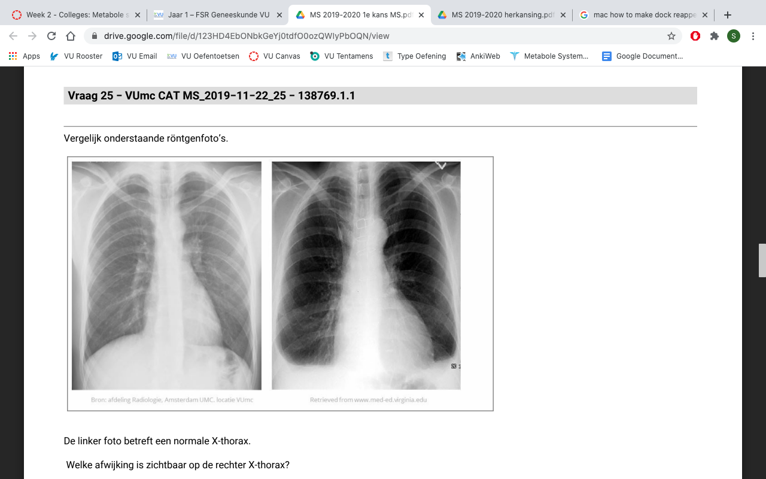Open the green S profile avatar
Image resolution: width=766 pixels, height=479 pixels.
[734, 36]
